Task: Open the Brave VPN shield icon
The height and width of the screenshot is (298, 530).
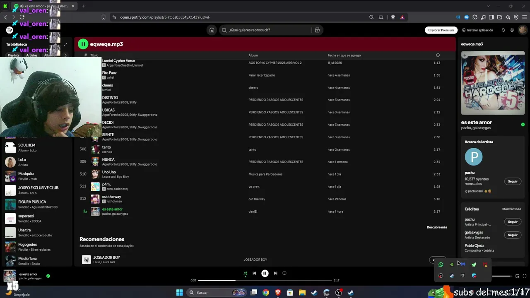Action: tap(516, 17)
